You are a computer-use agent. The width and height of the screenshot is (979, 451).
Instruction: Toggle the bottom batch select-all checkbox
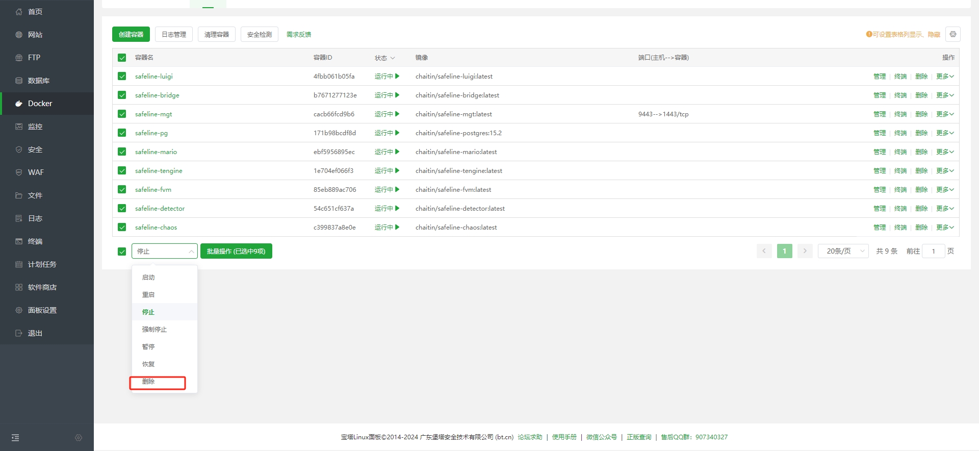(122, 252)
